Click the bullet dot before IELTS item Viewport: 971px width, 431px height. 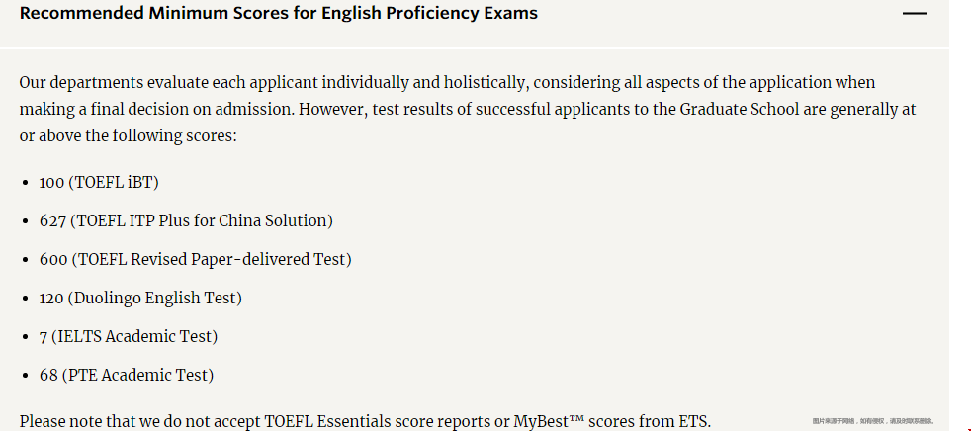point(25,337)
